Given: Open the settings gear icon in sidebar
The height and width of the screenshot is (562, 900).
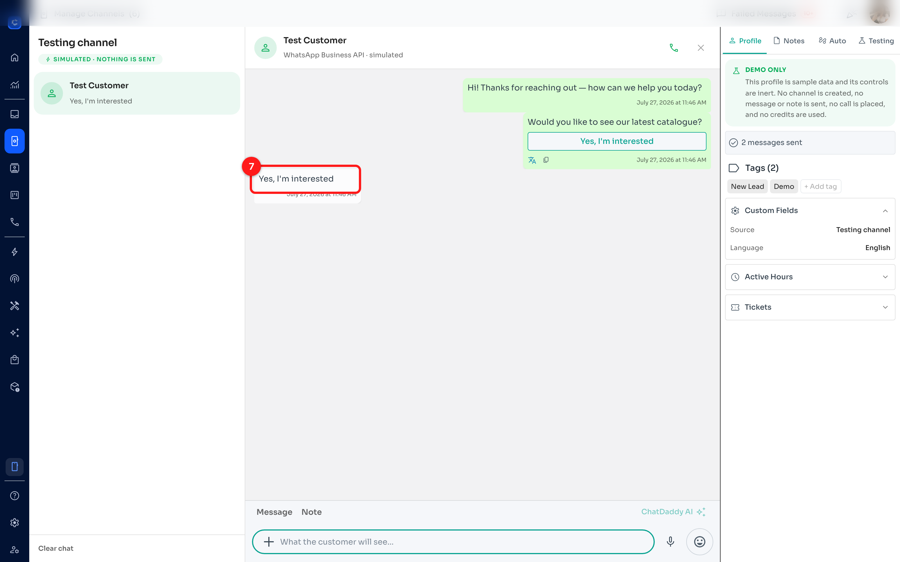Looking at the screenshot, I should pos(15,523).
